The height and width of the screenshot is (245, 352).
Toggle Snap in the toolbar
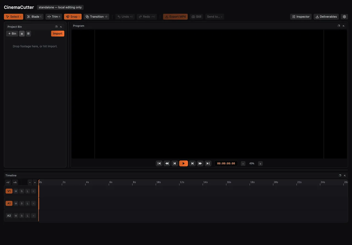[x=73, y=17]
